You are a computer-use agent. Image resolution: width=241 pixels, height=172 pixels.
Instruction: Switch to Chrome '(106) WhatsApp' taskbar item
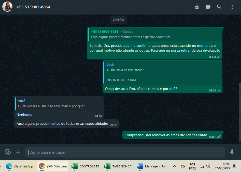(x=53, y=166)
